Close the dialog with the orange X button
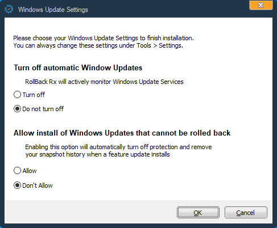 (261, 5)
